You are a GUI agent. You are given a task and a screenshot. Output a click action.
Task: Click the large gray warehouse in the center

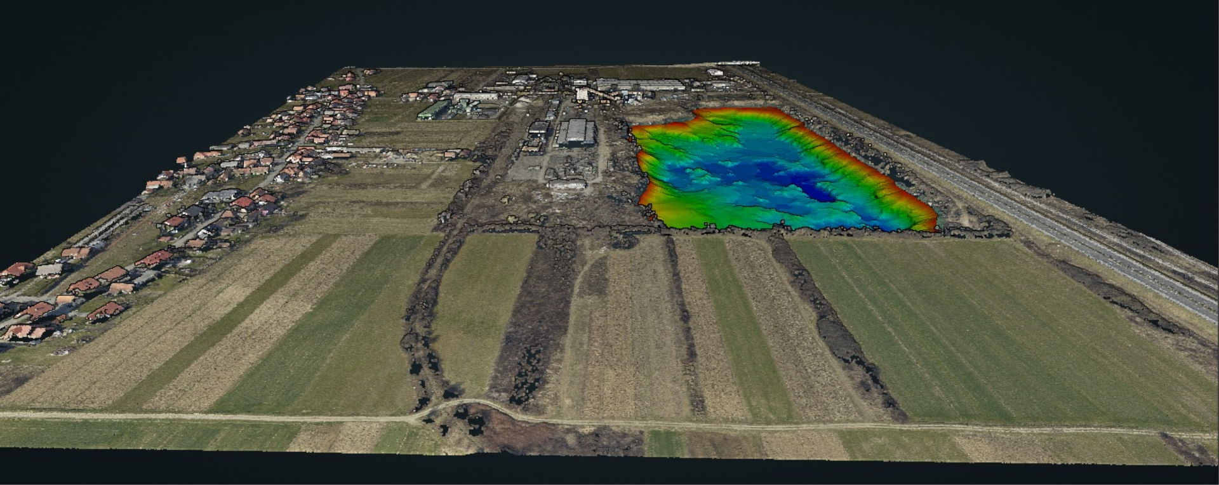pyautogui.click(x=576, y=133)
